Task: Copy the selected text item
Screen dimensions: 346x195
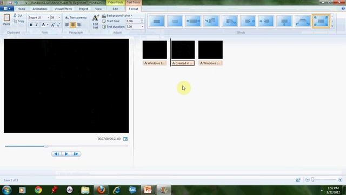Action: tap(18, 21)
